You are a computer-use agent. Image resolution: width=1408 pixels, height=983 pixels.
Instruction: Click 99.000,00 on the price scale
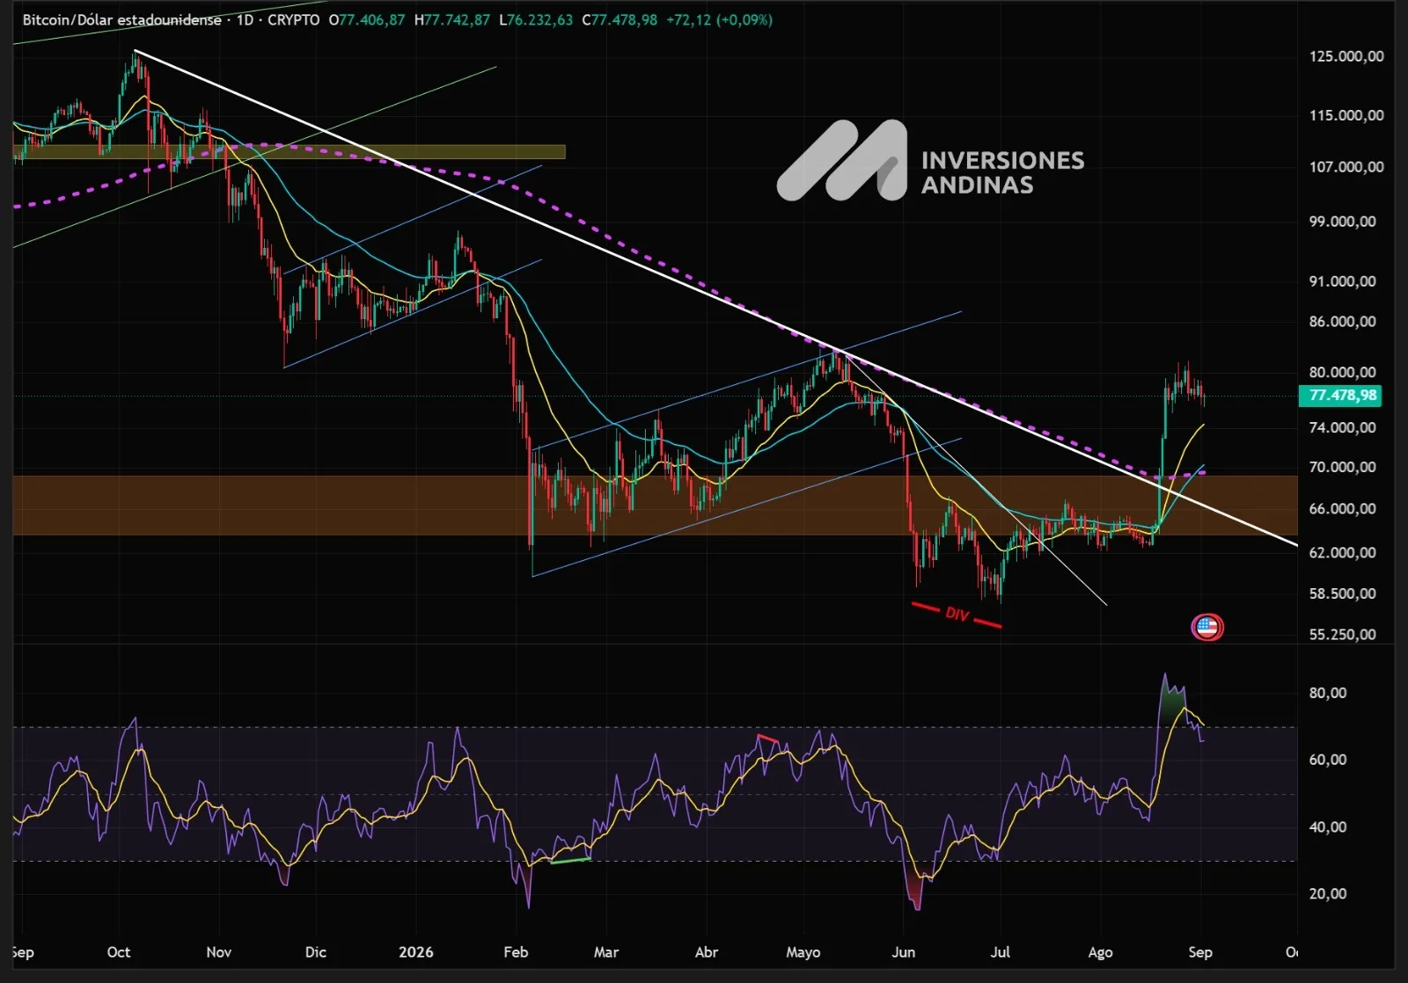coord(1342,222)
